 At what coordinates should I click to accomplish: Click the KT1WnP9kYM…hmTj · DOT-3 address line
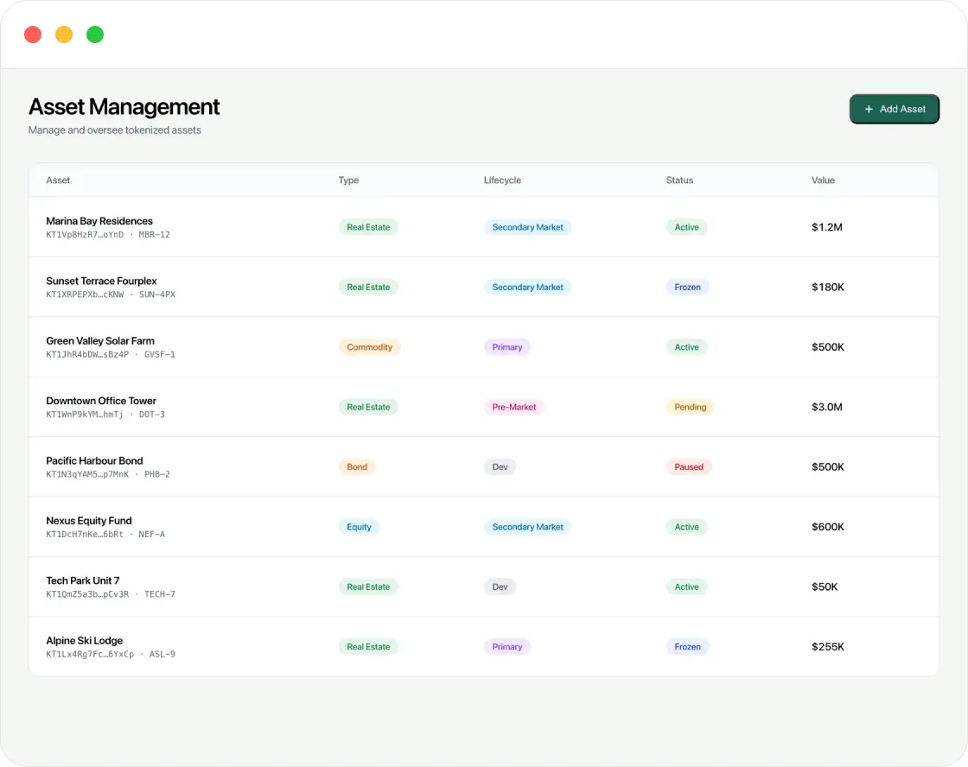(105, 414)
